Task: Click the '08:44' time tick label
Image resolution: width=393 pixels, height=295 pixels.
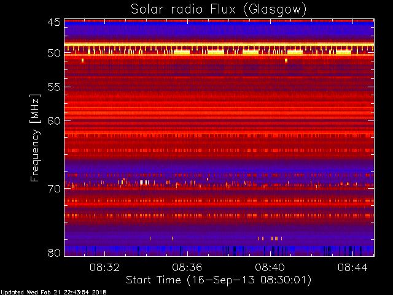Action: coord(352,267)
